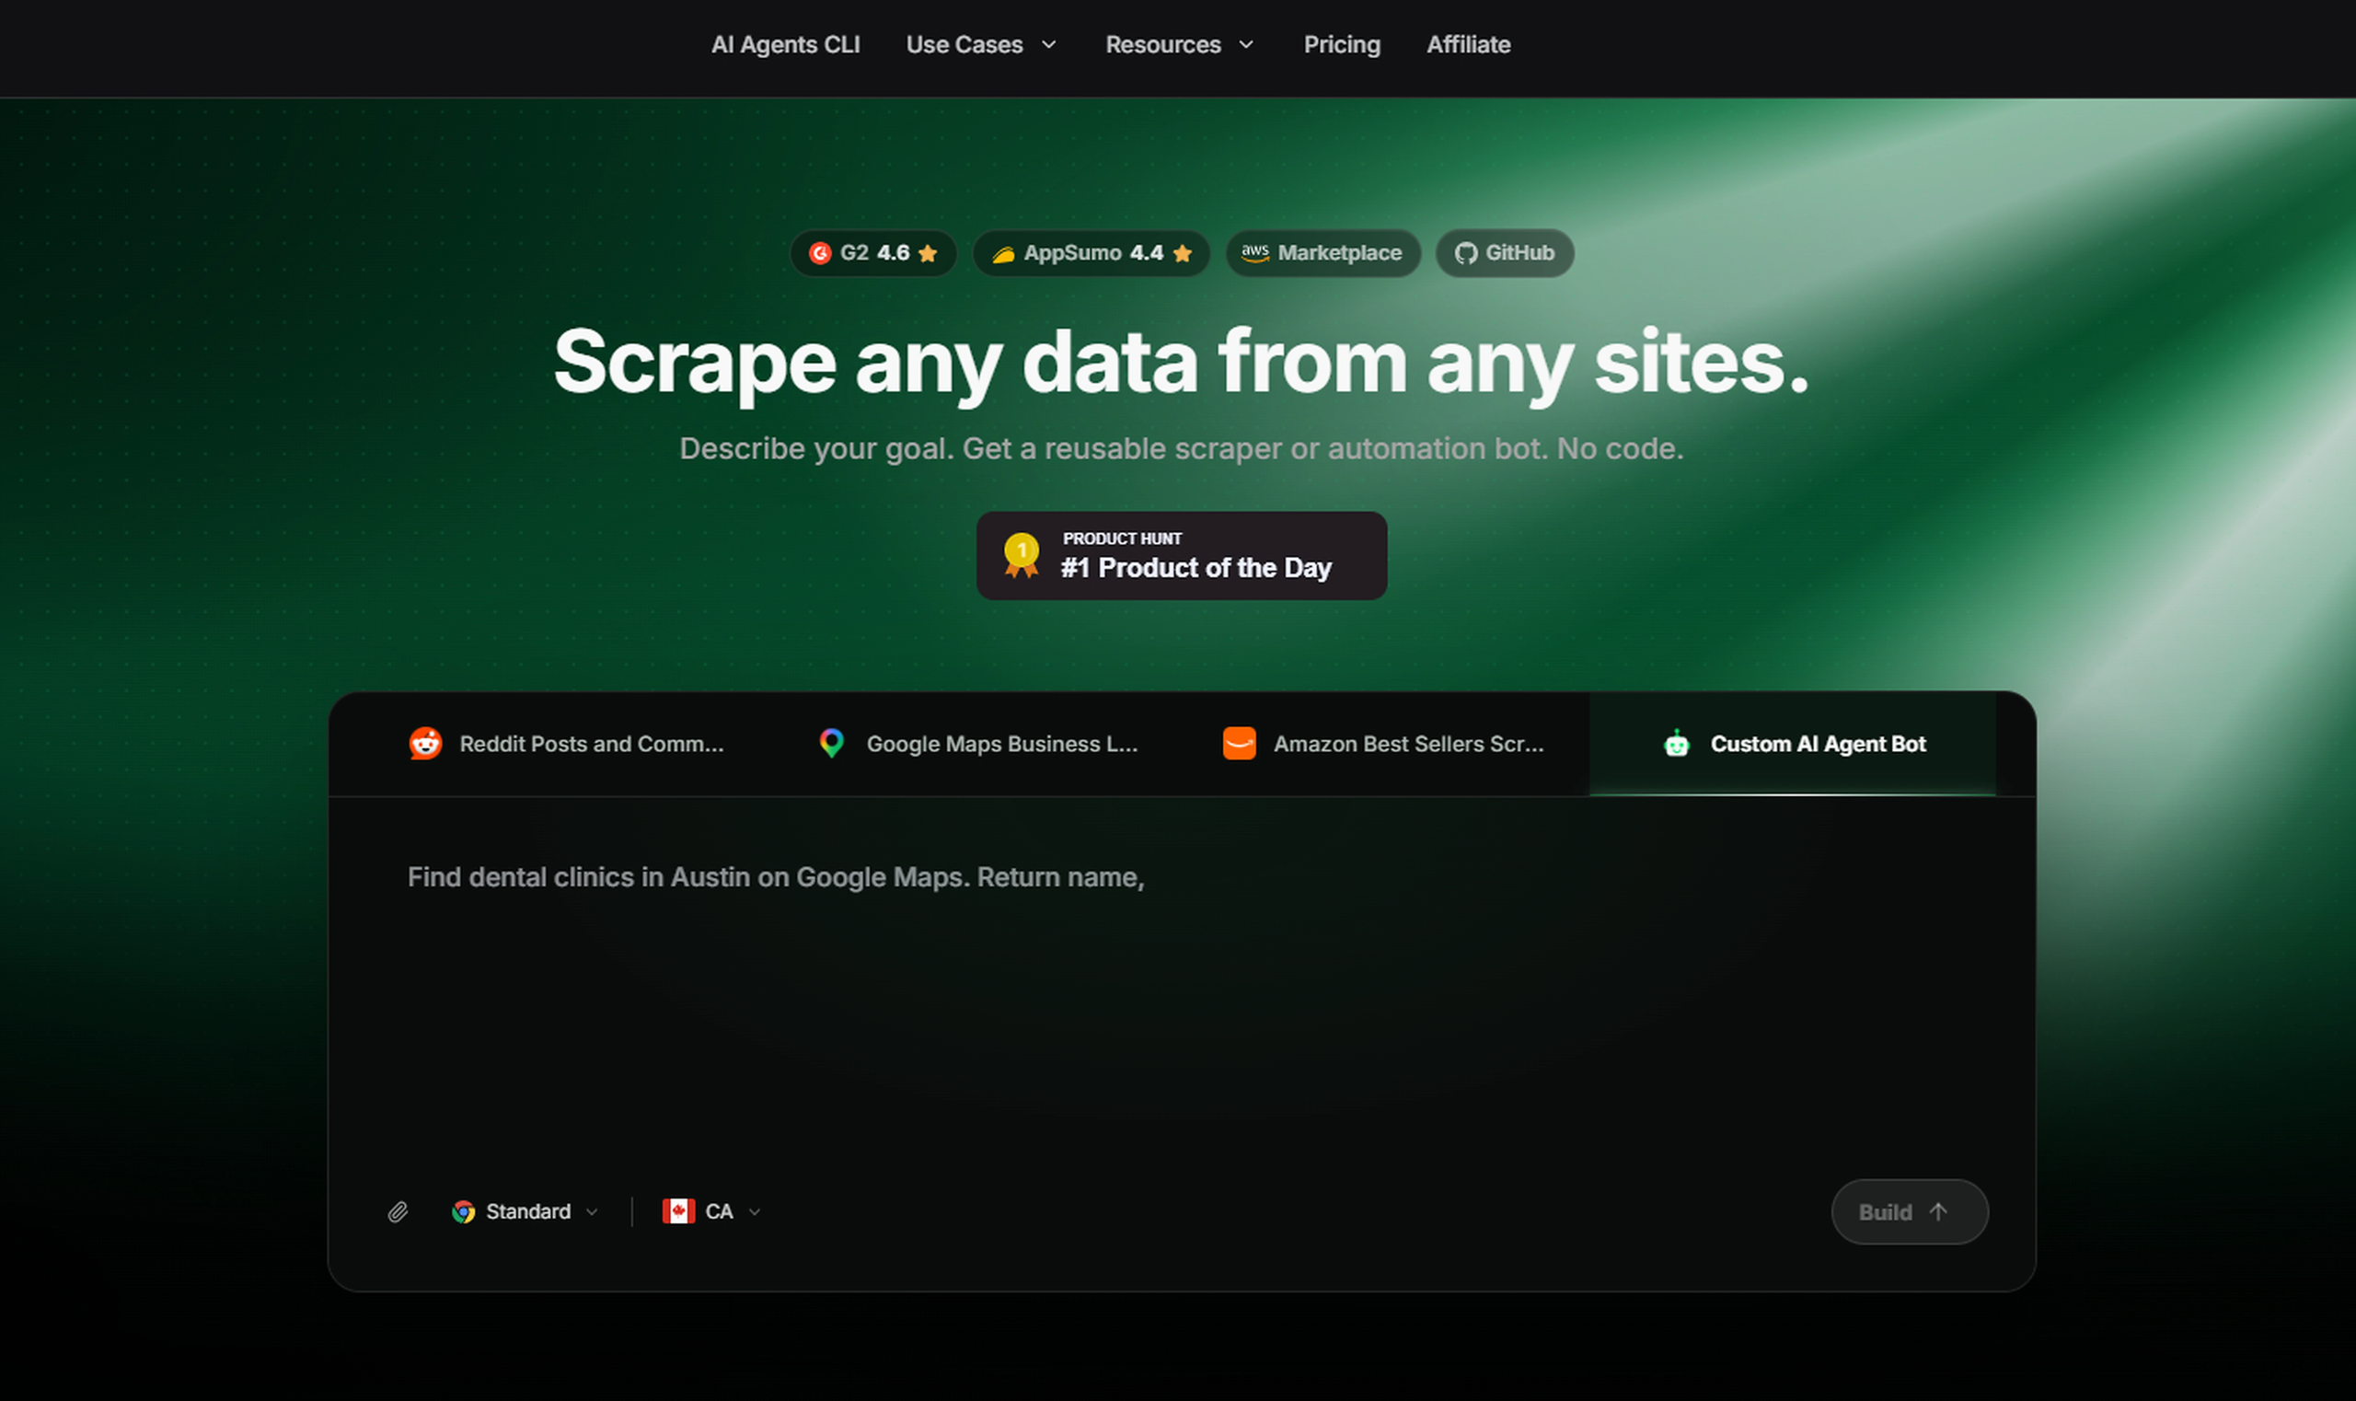
Task: Click the up arrow in Build button
Action: 1939,1211
